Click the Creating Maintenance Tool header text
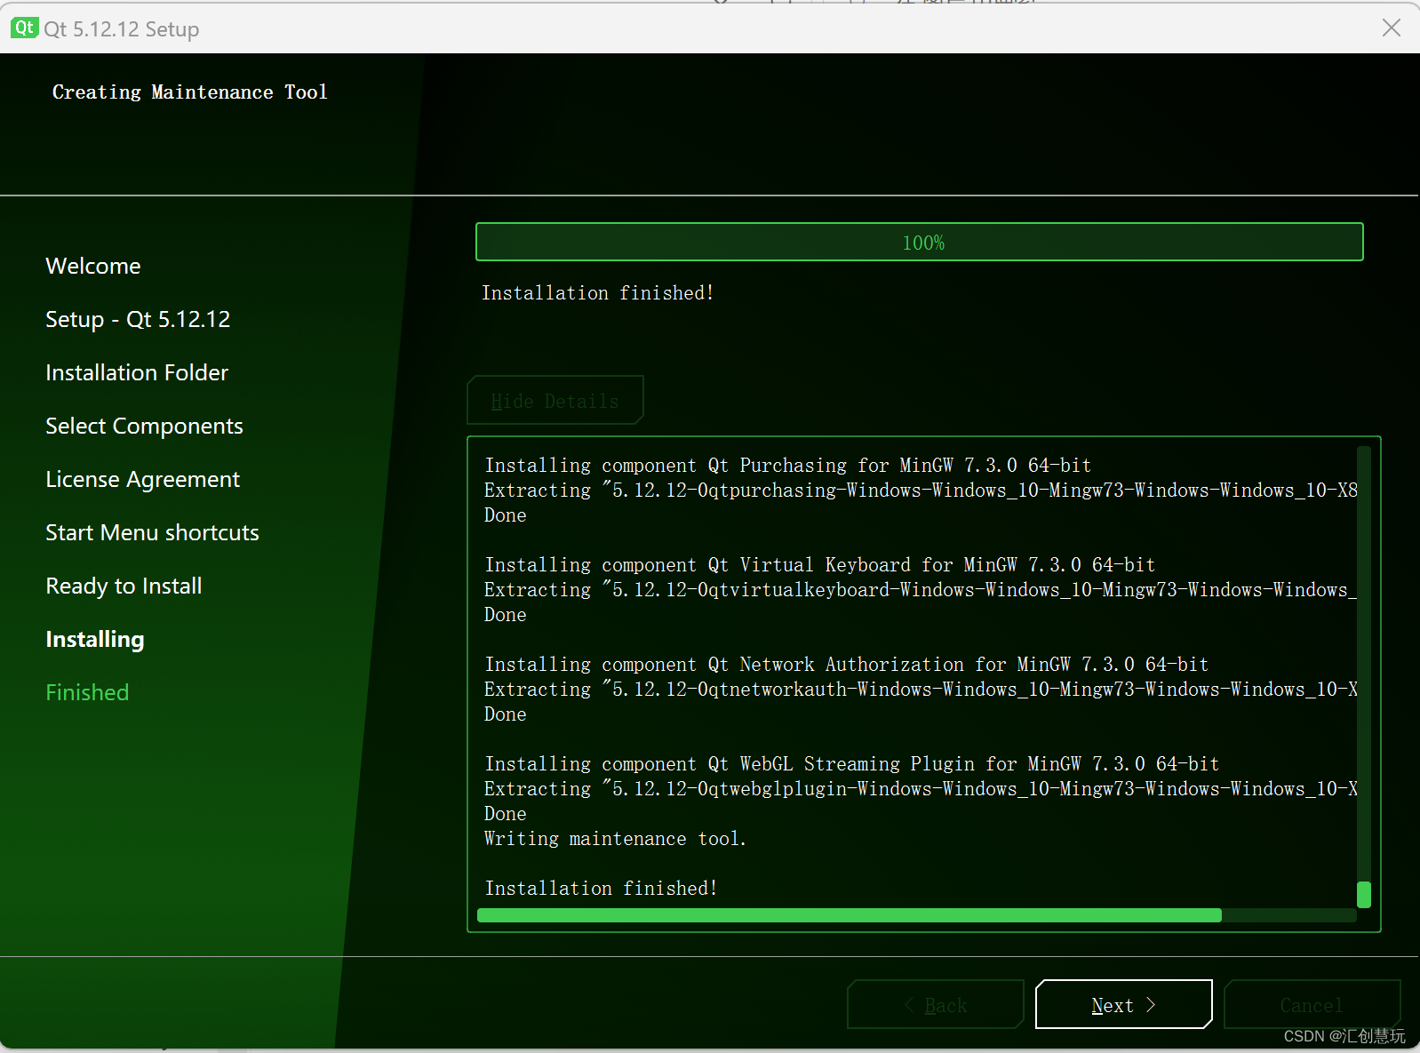Image resolution: width=1420 pixels, height=1053 pixels. point(190,92)
